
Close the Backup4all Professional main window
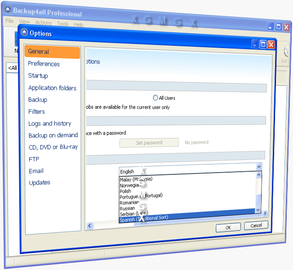[286, 27]
